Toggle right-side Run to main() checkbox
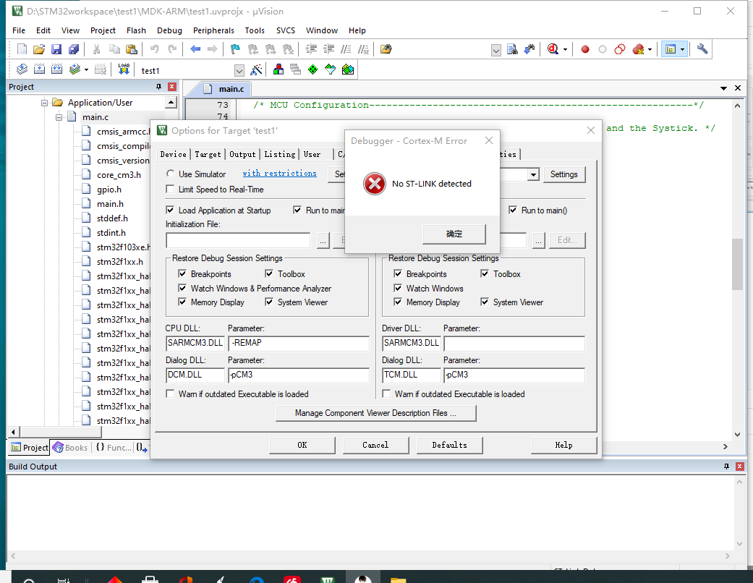The height and width of the screenshot is (583, 753). pyautogui.click(x=513, y=210)
